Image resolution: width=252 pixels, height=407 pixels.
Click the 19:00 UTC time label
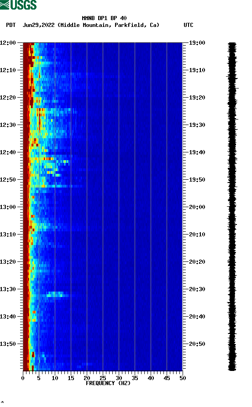click(197, 42)
